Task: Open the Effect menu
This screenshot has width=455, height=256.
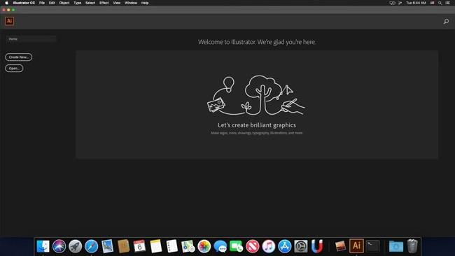Action: click(x=104, y=3)
